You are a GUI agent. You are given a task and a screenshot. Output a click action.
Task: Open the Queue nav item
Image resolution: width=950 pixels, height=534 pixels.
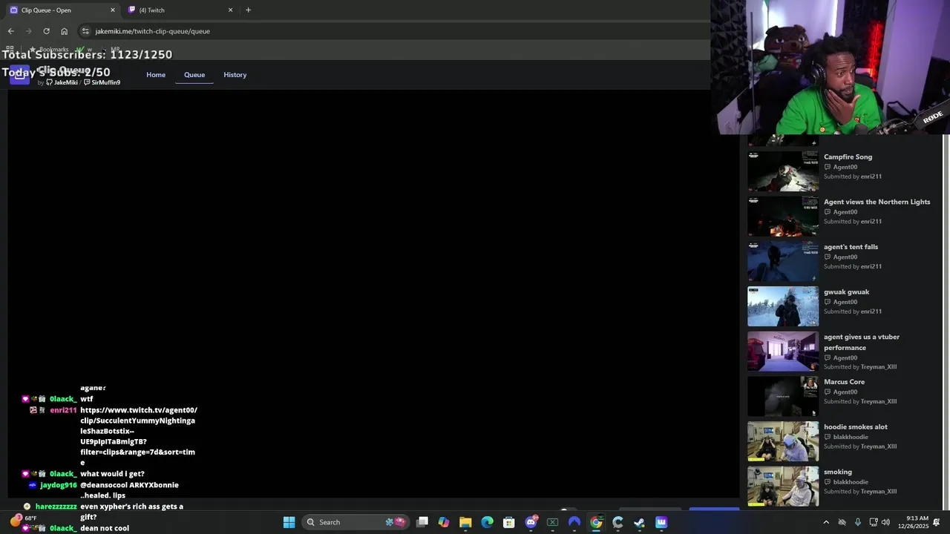194,75
